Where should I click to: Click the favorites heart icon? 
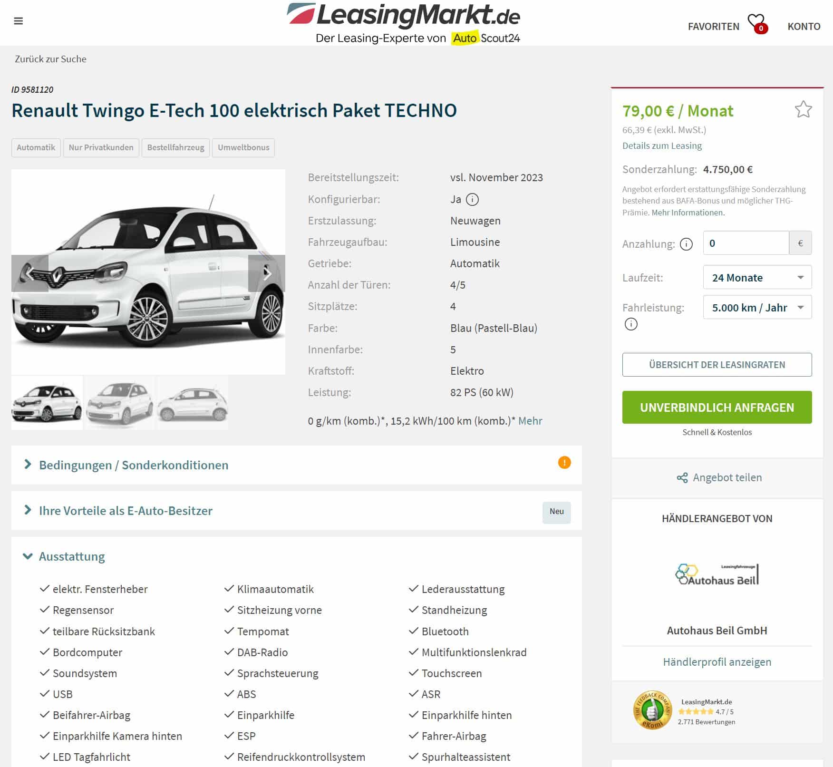tap(757, 23)
